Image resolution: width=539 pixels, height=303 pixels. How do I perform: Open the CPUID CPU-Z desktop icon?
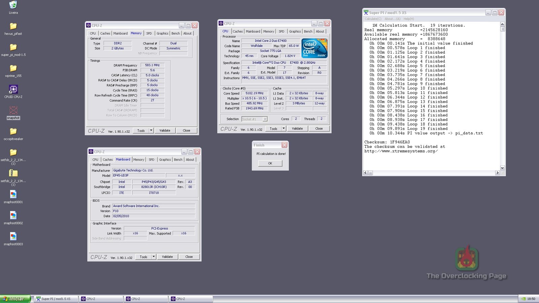(13, 90)
